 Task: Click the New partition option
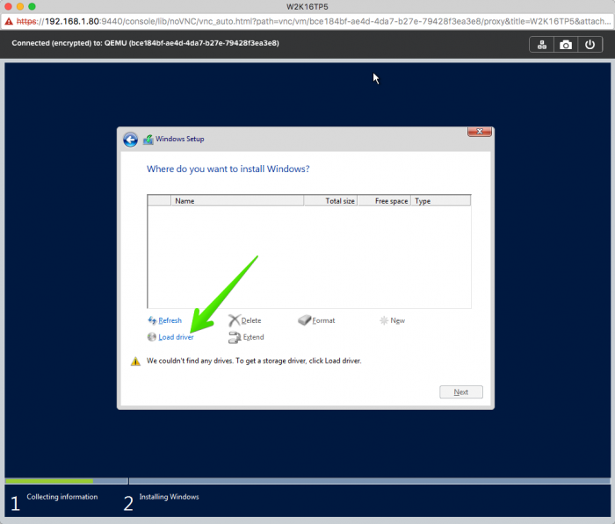(x=397, y=320)
